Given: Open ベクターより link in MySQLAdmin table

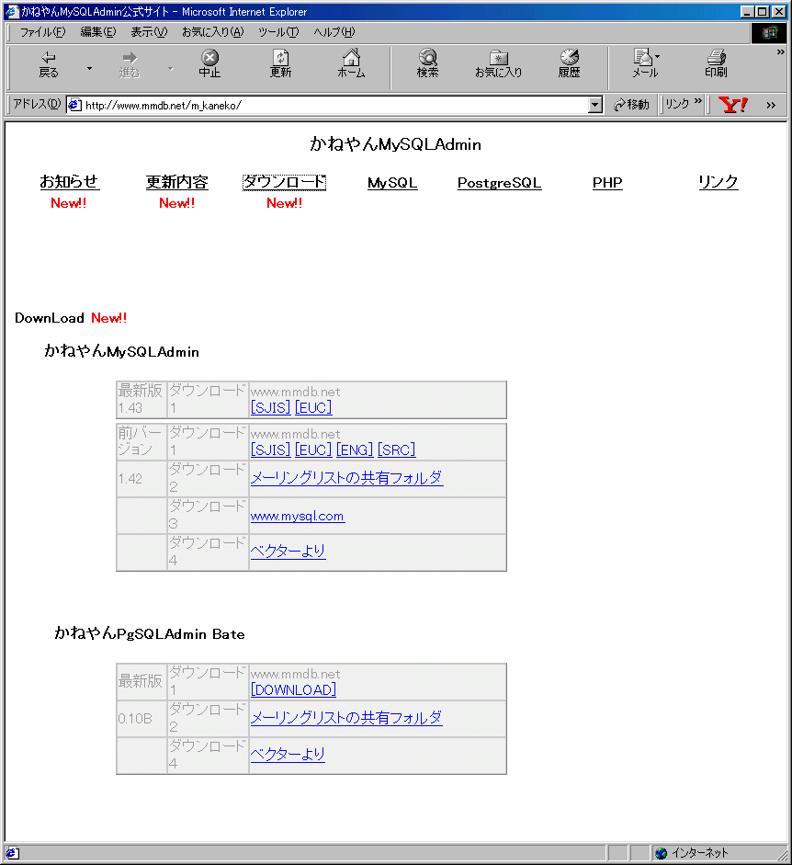Looking at the screenshot, I should [288, 552].
